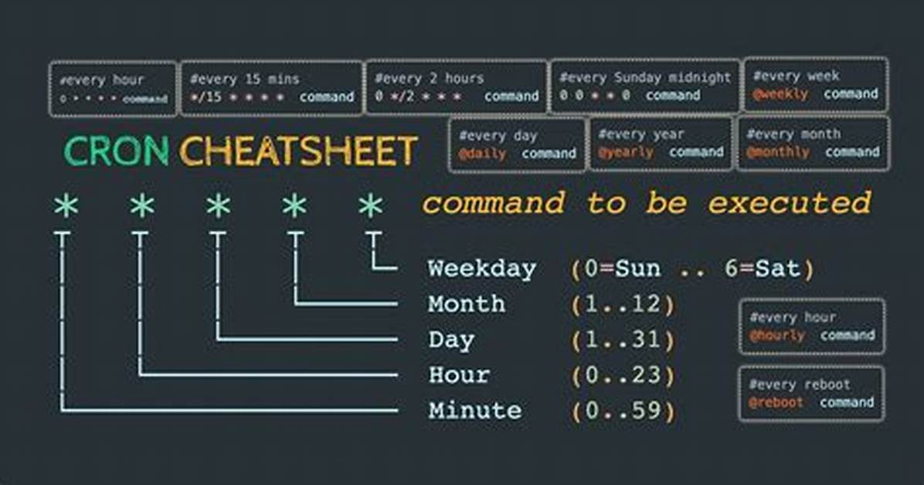Select the orange @weekly keyword

tap(780, 93)
